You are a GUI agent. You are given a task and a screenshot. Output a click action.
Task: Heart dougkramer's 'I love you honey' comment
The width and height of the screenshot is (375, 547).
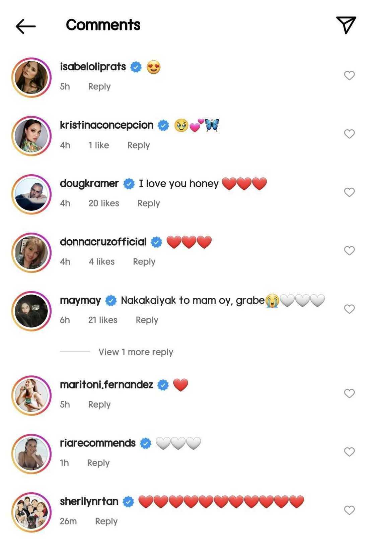pyautogui.click(x=349, y=192)
